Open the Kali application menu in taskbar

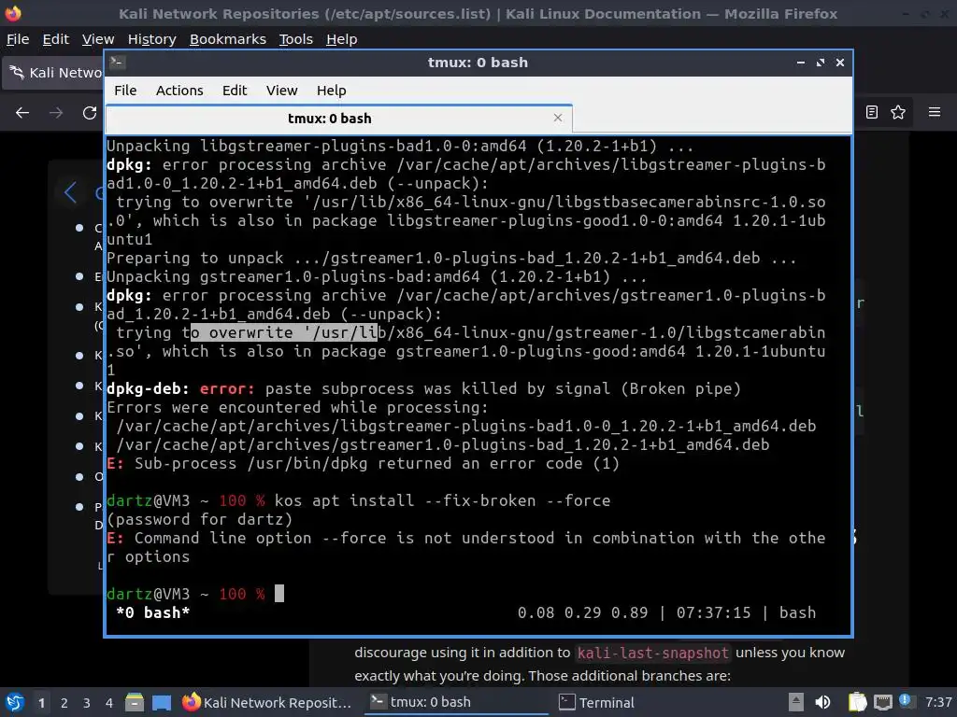click(x=14, y=702)
